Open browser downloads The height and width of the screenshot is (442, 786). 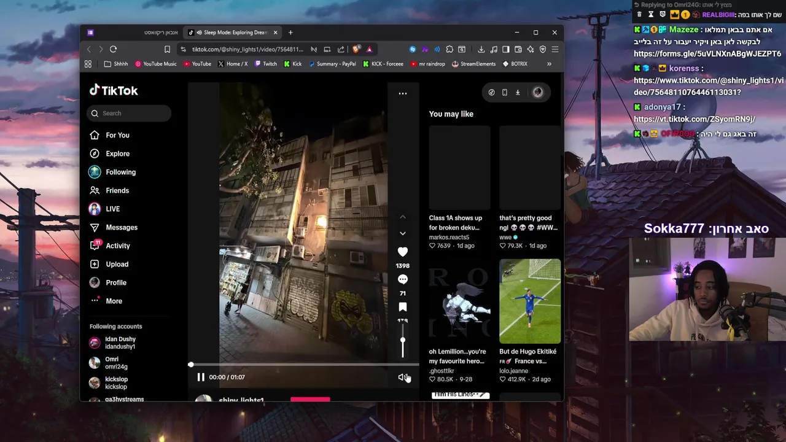[481, 49]
